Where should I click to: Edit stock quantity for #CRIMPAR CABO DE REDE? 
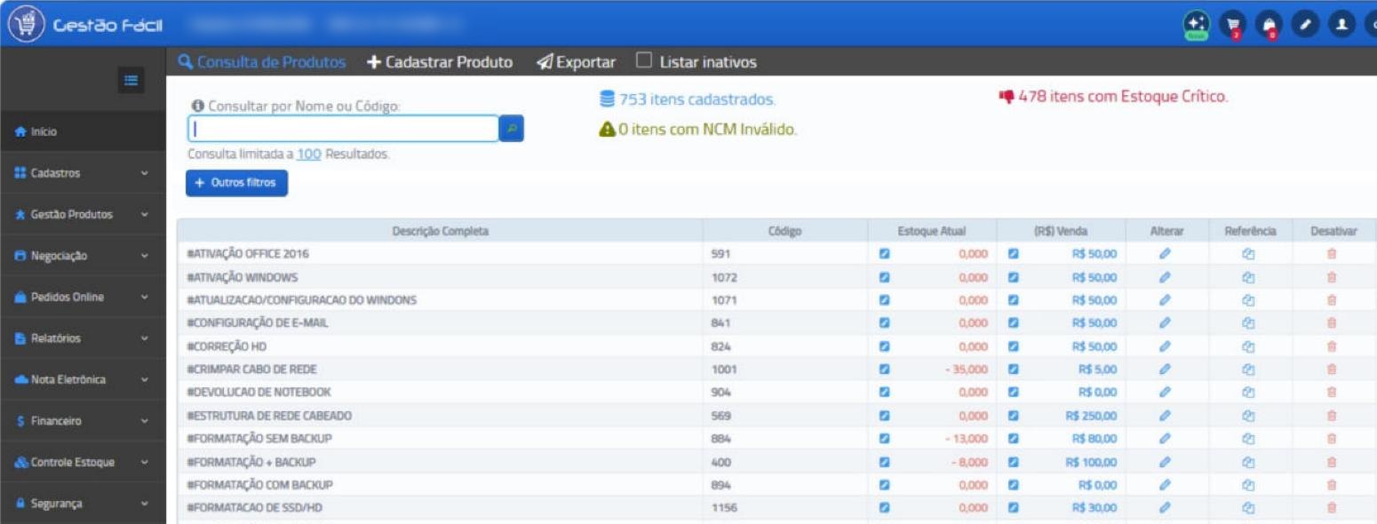point(884,369)
